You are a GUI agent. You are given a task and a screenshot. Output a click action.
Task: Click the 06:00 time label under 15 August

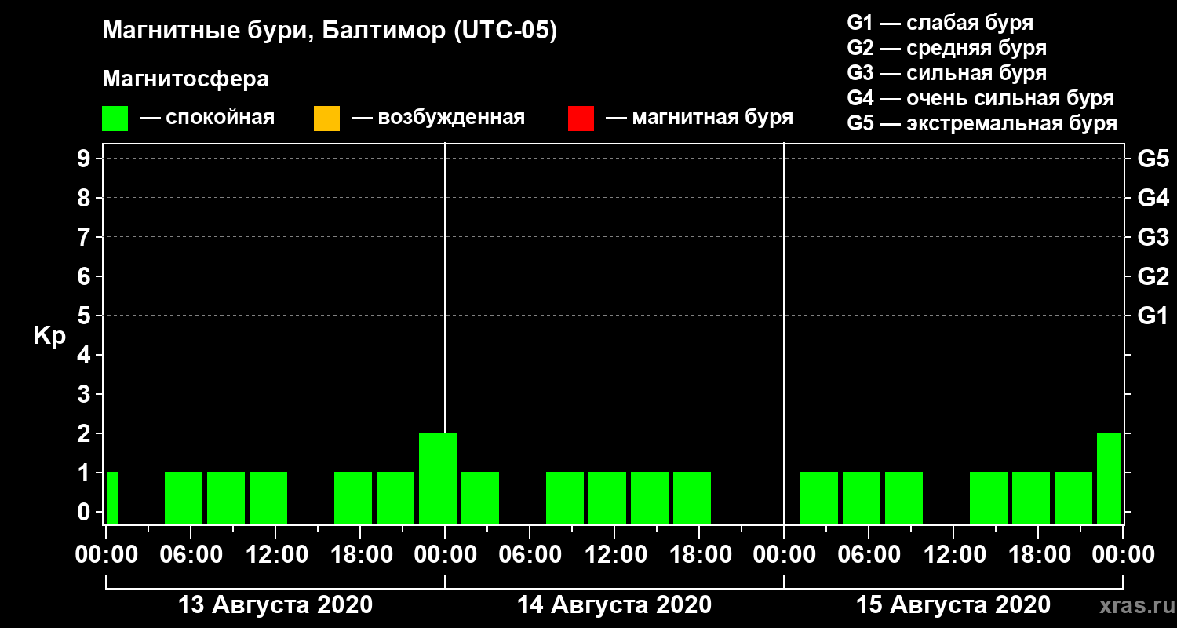pos(869,555)
